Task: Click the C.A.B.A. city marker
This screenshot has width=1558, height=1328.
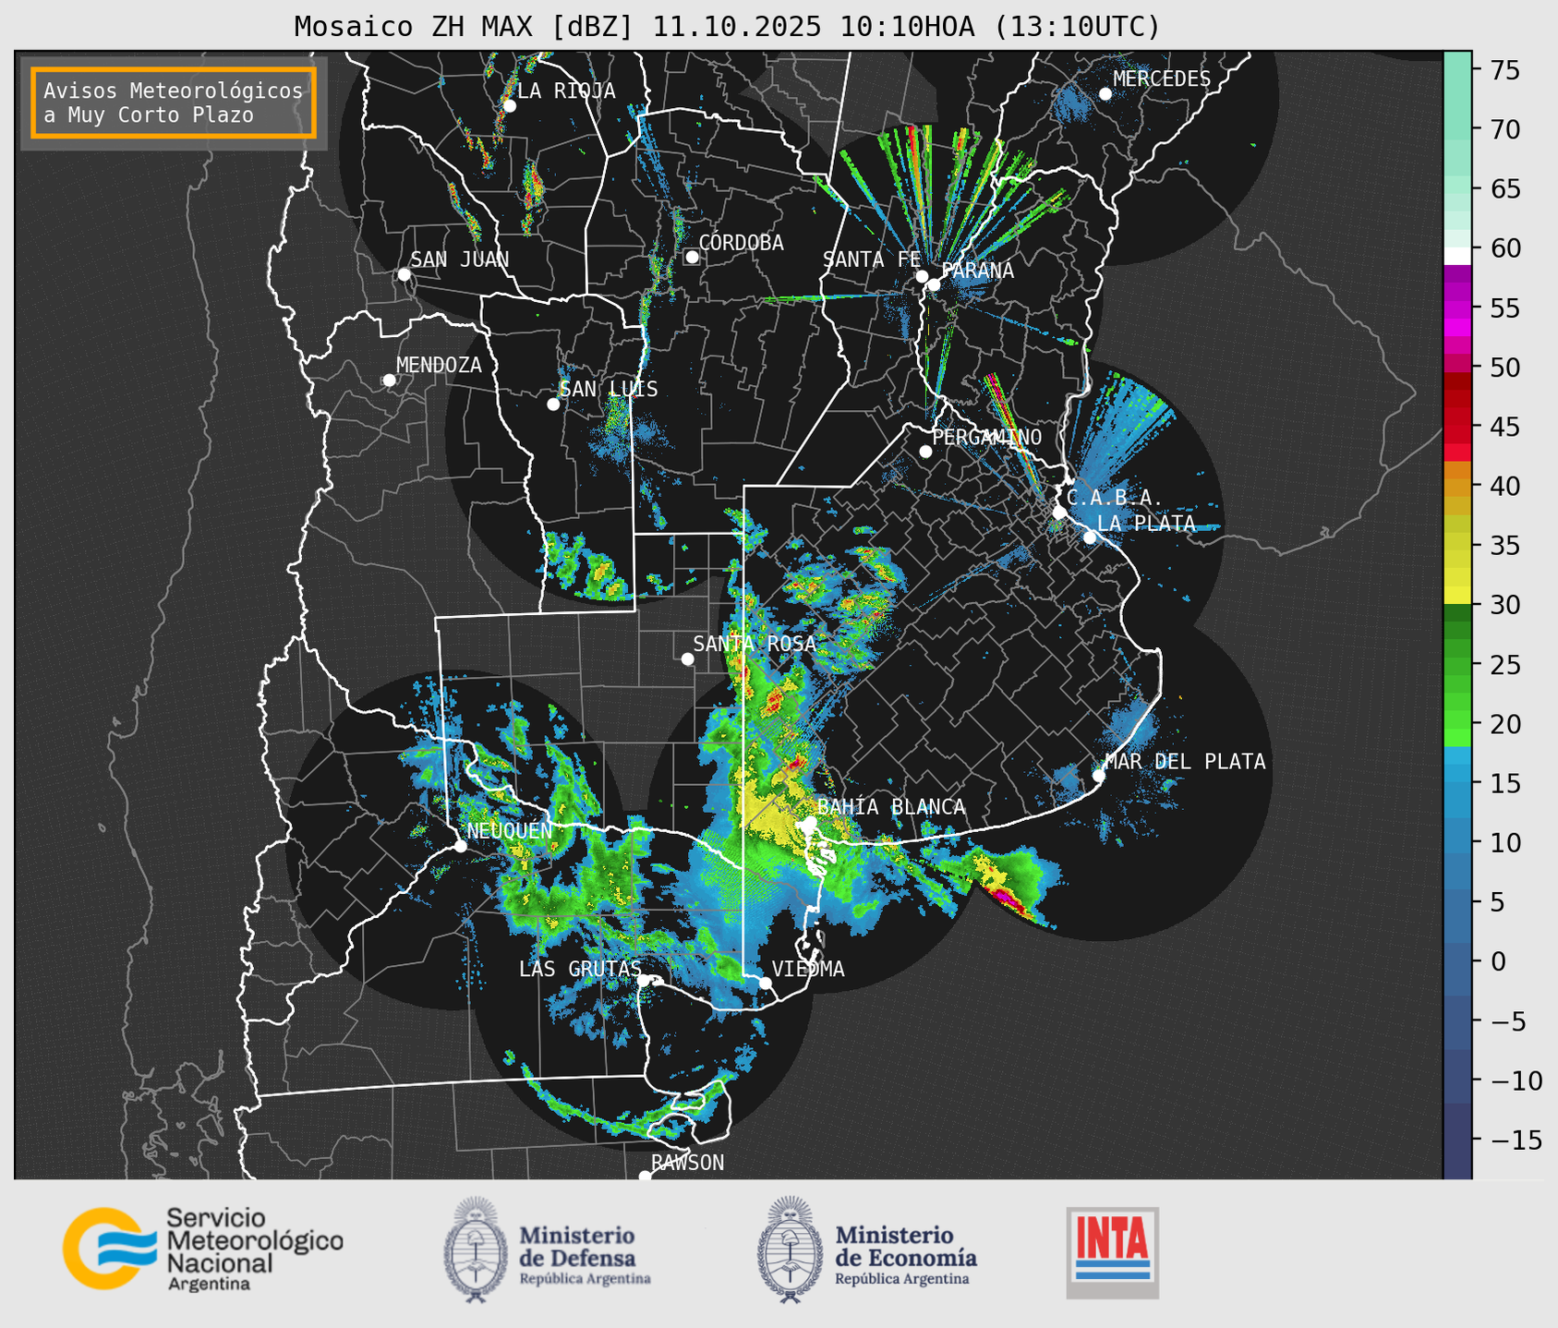Action: pyautogui.click(x=1059, y=513)
